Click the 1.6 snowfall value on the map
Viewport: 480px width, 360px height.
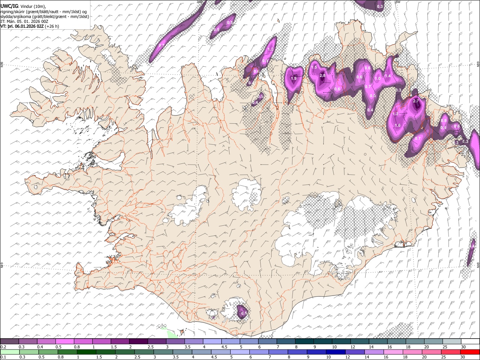(397, 125)
